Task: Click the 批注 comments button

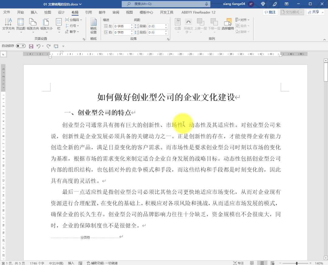Action: (270, 12)
